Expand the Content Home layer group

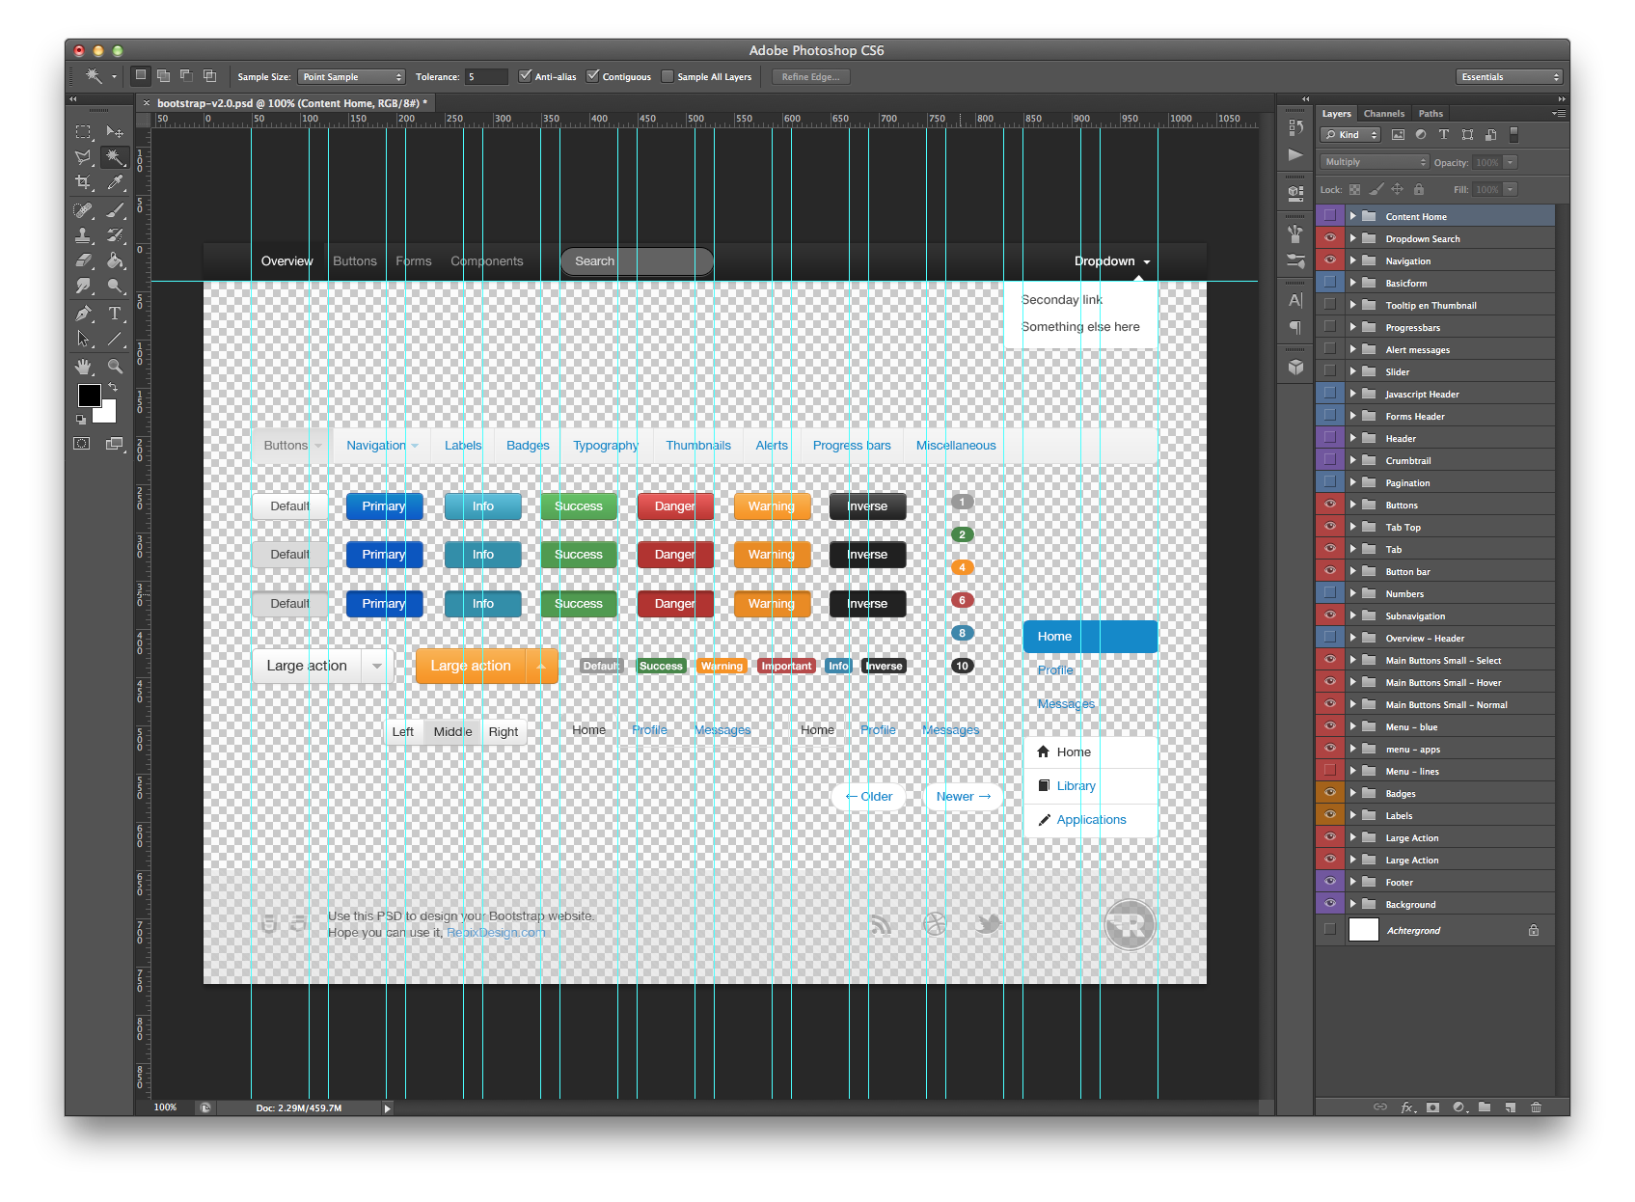pyautogui.click(x=1353, y=216)
